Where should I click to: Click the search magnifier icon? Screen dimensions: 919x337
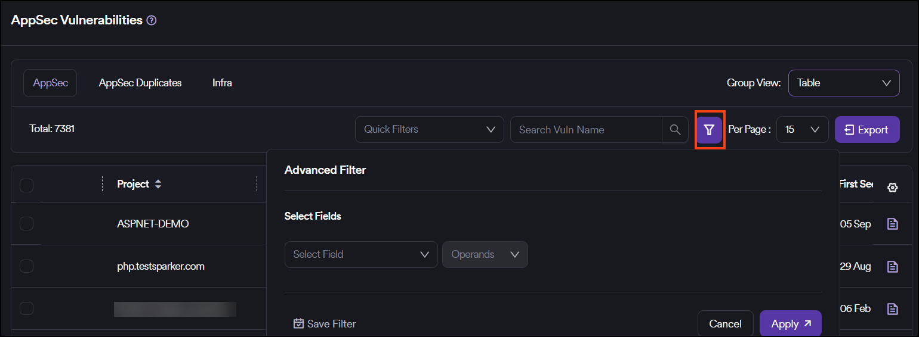675,130
